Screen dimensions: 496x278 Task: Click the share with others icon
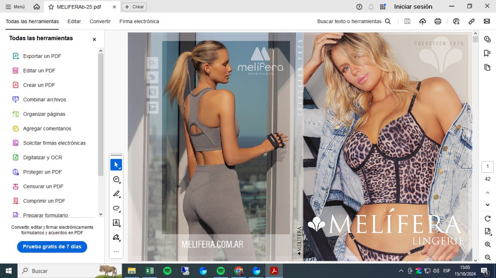click(x=456, y=21)
